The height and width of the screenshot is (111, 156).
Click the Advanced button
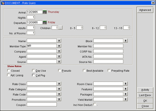[x=145, y=10]
